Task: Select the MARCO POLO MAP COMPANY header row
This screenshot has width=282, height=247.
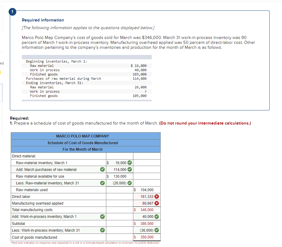Action: pos(82,136)
